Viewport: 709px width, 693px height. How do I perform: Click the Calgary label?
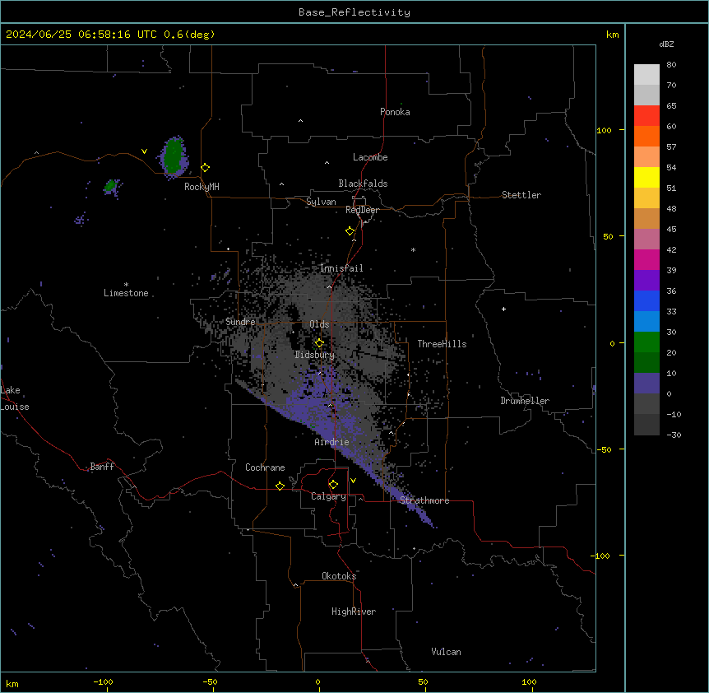point(328,496)
